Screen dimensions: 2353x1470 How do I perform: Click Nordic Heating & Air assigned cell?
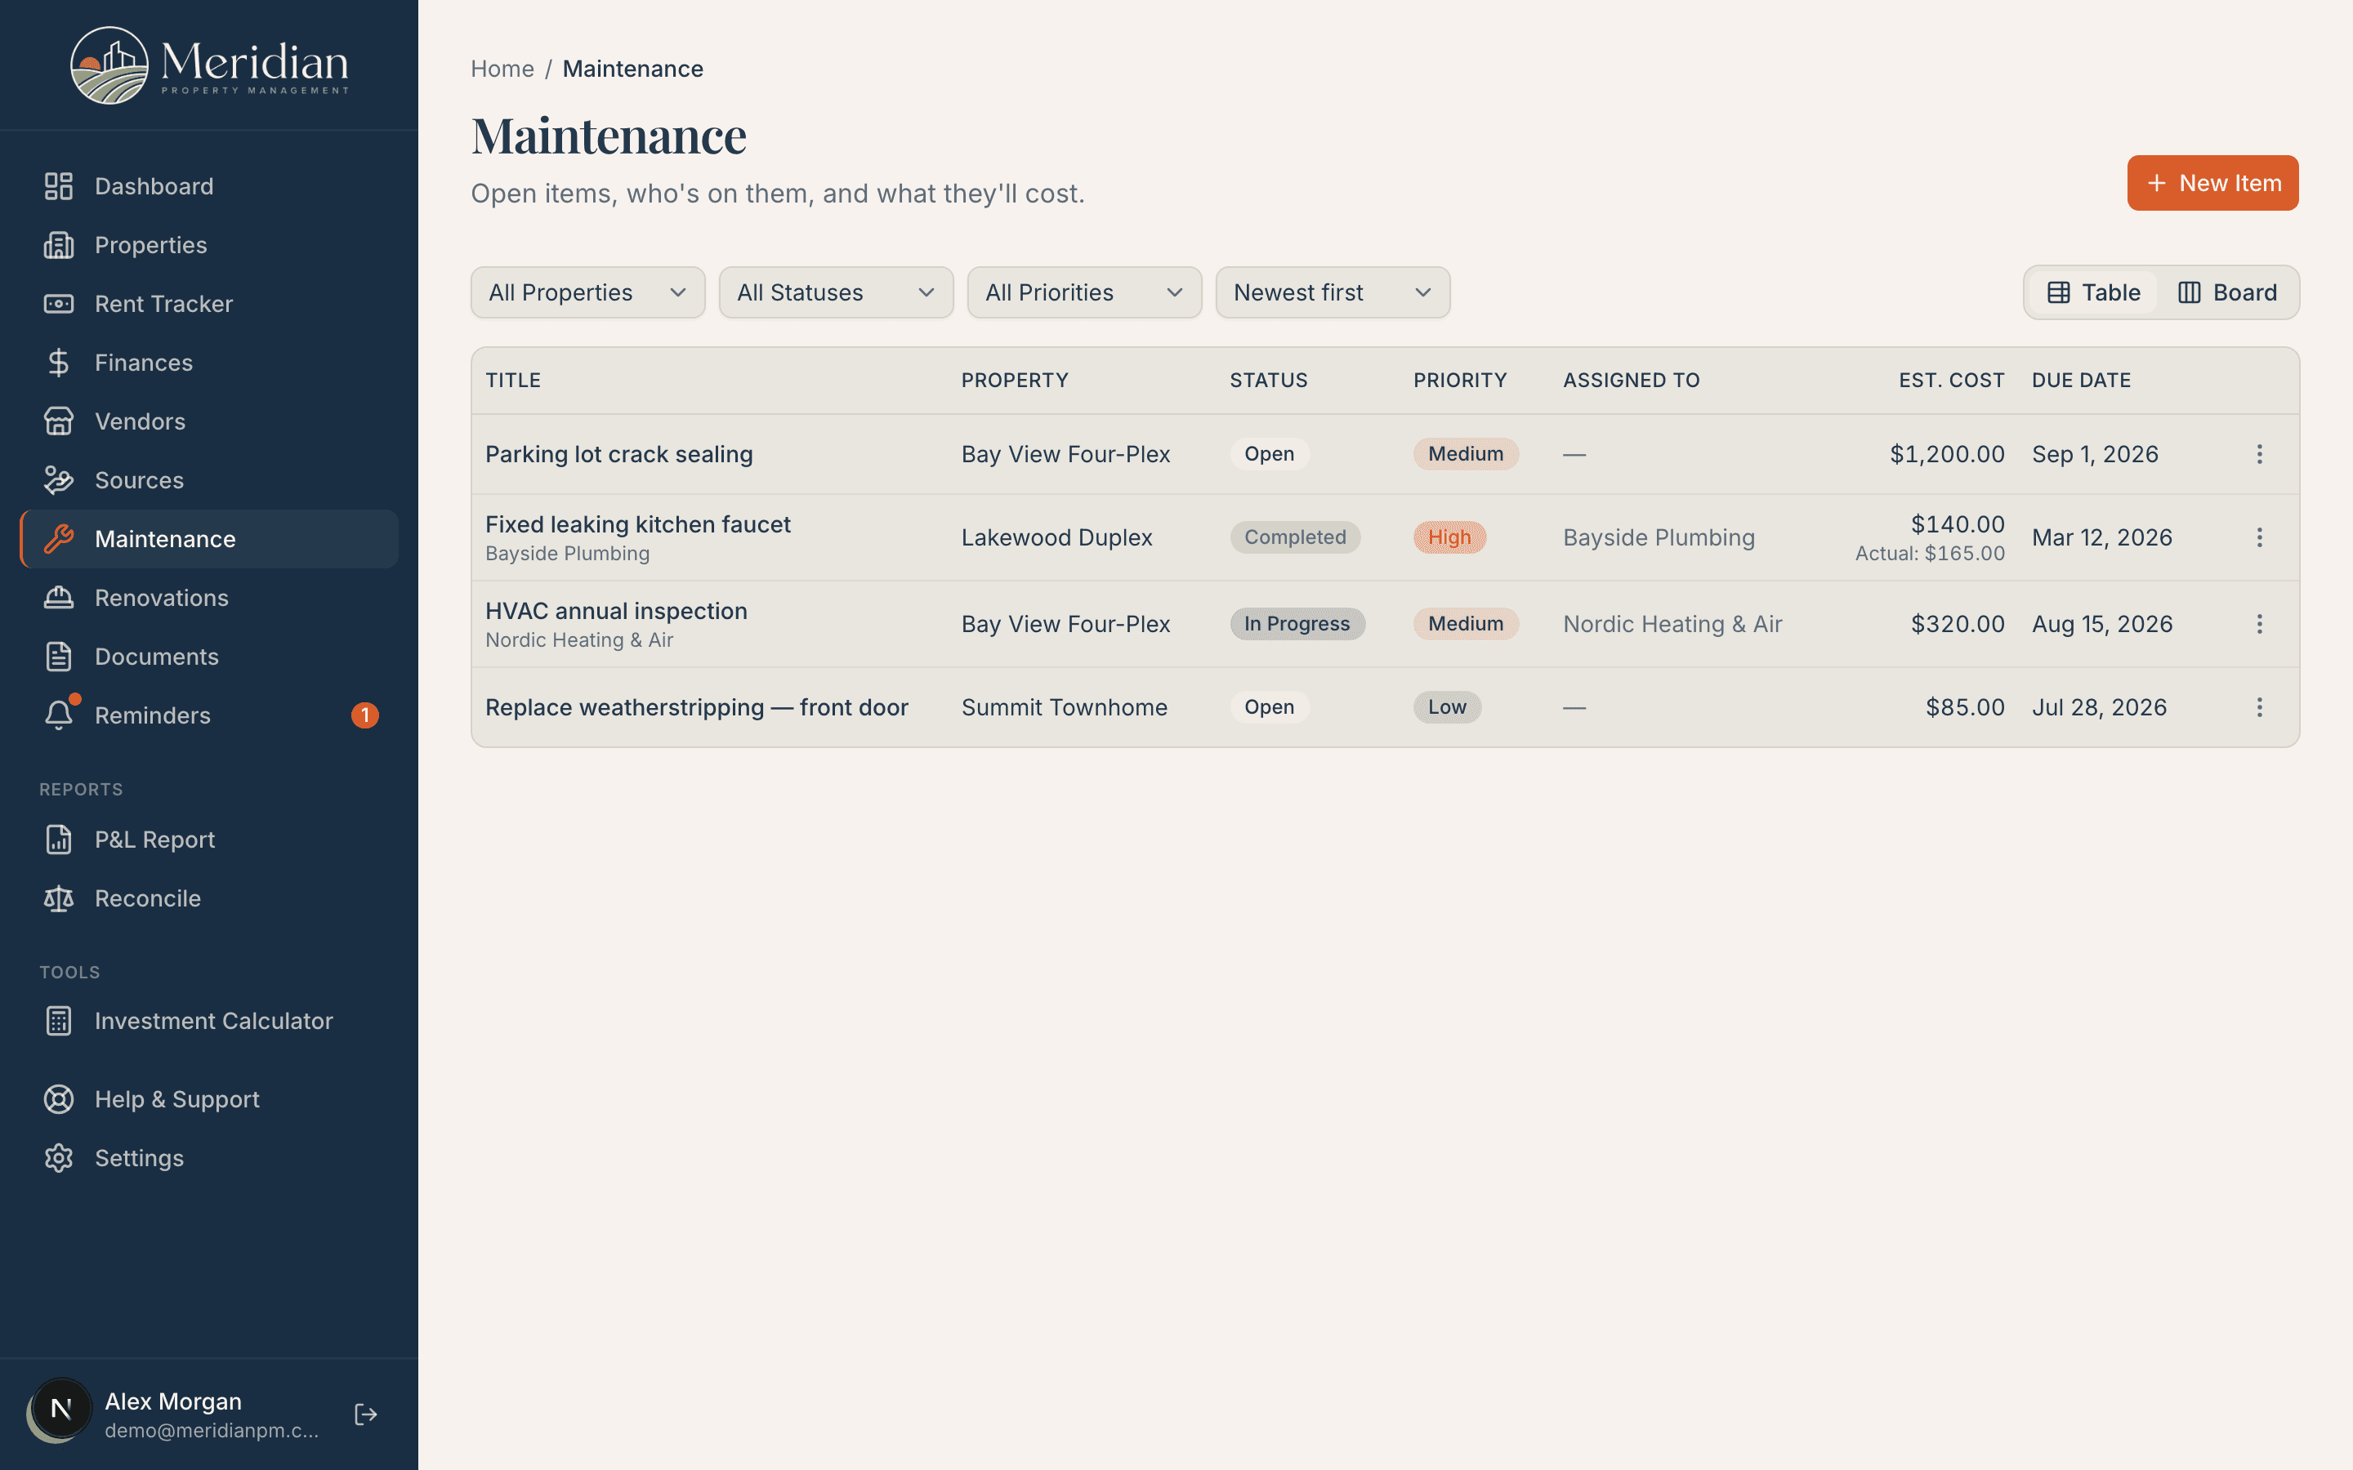pyautogui.click(x=1672, y=624)
